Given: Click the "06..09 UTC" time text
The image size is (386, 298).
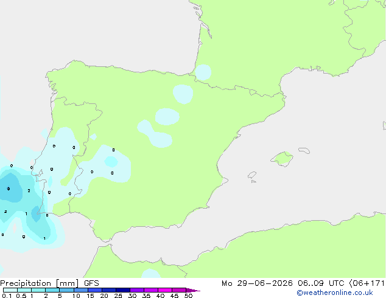Looking at the screenshot, I should 321,283.
